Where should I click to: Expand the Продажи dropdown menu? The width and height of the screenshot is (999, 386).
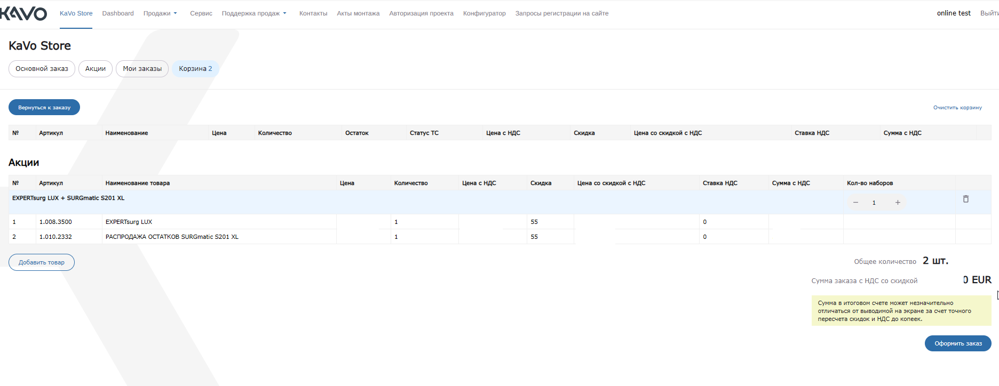coord(160,13)
